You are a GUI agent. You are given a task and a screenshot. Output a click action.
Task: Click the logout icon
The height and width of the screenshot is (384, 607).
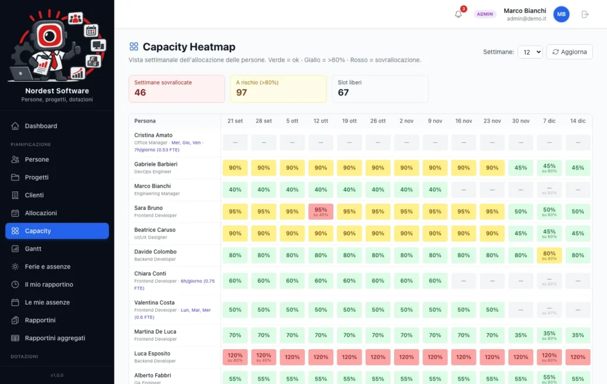[585, 14]
